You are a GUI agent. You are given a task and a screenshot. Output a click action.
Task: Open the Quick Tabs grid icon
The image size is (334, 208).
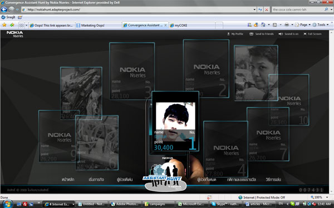[22, 26]
